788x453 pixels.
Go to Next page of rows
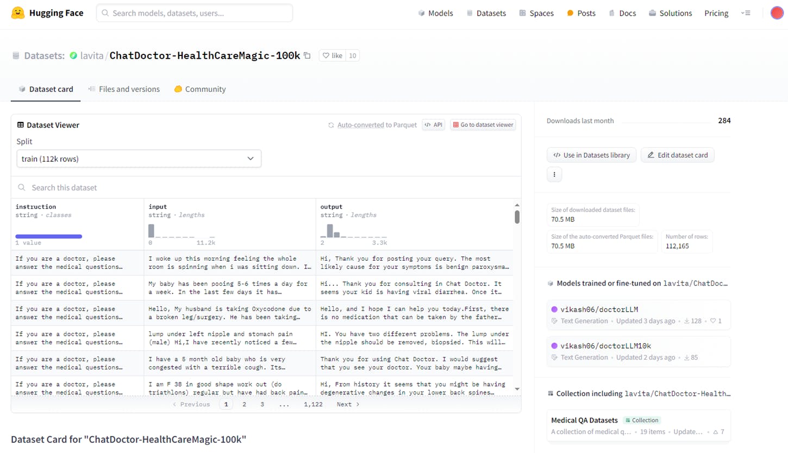348,404
